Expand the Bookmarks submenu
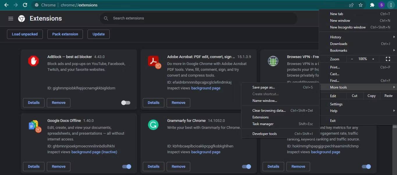 (x=339, y=50)
